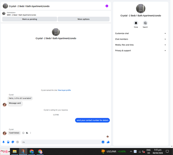This screenshot has height=155, width=173.
Task: Open the emoji picker in message box
Action: (x=103, y=142)
